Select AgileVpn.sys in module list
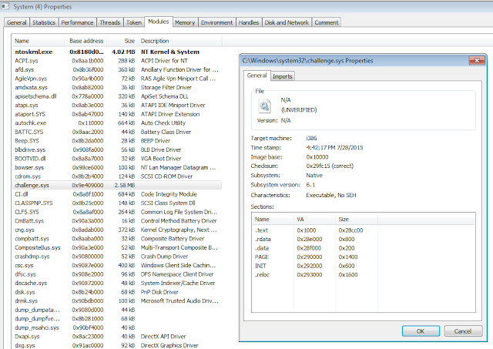This screenshot has width=493, height=349. [x=117, y=79]
